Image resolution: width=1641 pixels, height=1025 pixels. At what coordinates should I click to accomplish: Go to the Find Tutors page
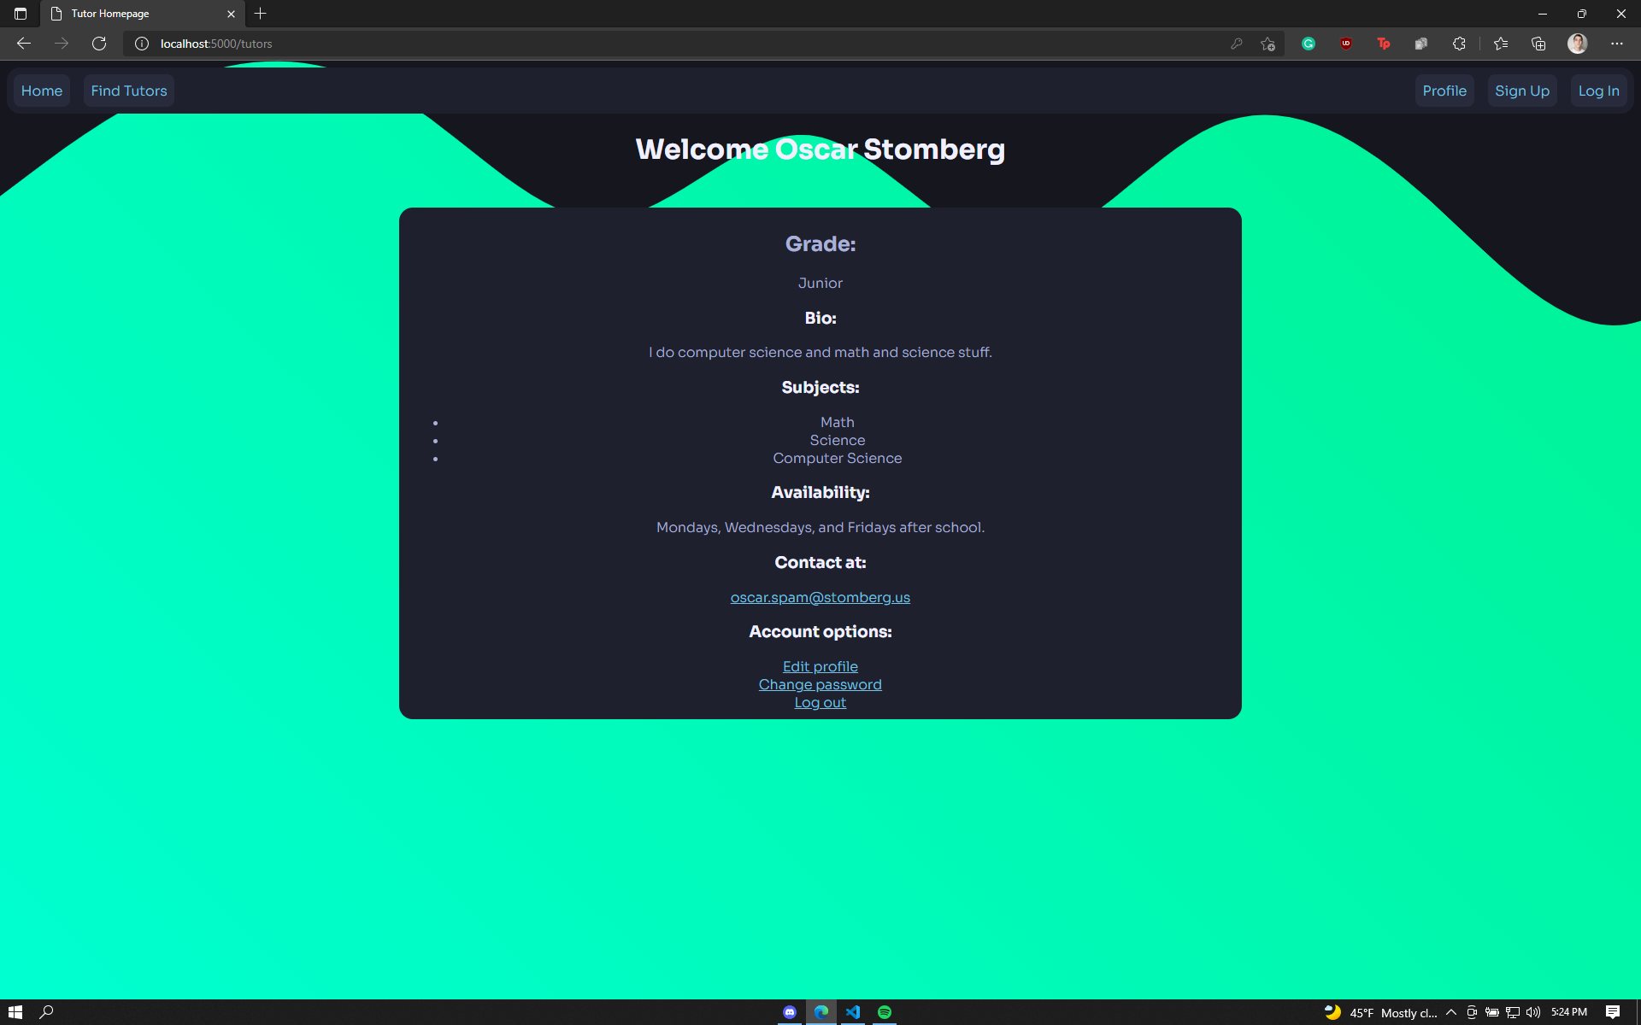(129, 91)
